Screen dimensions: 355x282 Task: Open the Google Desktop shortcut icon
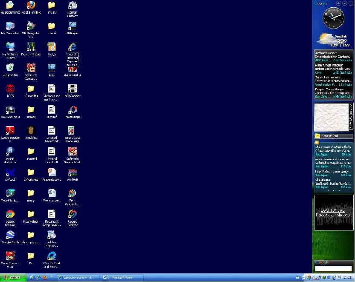(73, 214)
